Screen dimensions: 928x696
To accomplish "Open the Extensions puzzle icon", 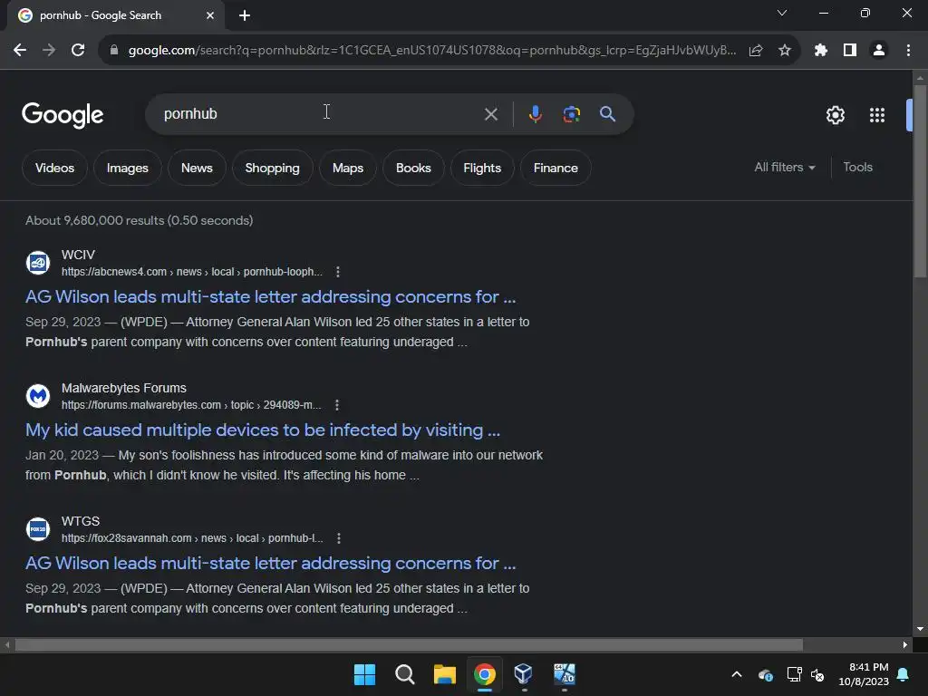I will point(821,51).
